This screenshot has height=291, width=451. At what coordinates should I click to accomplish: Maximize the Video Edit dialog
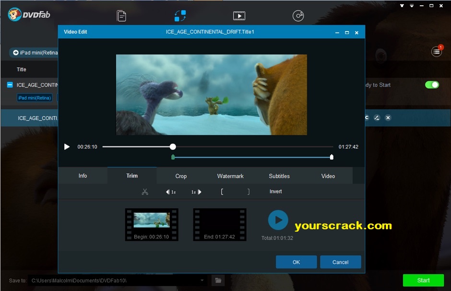[x=347, y=33]
